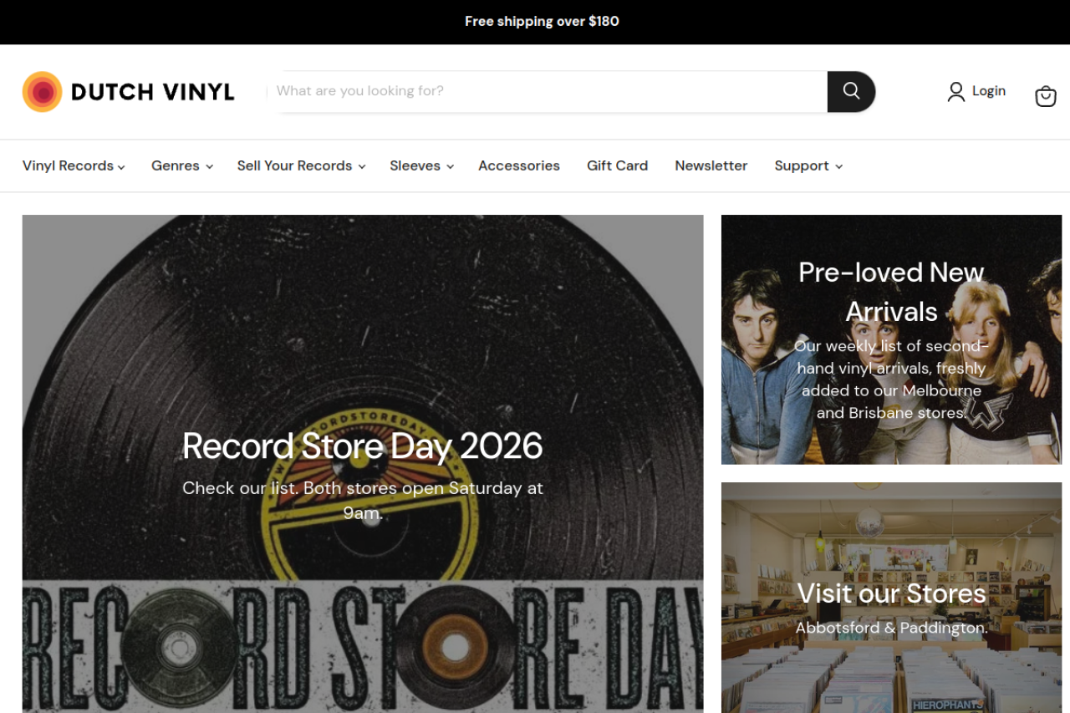
Task: Click the Dutch Vinyl circular logo
Action: (42, 92)
